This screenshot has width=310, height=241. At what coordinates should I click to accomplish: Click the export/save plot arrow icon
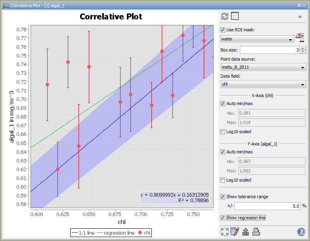click(245, 232)
